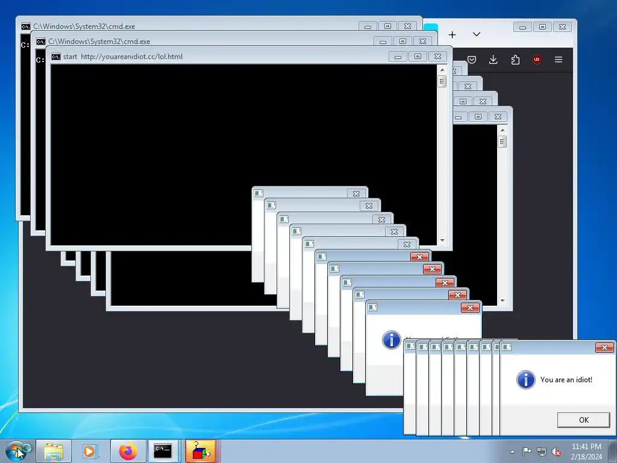Open Windows Explorer from the taskbar
The image size is (617, 463).
54,451
